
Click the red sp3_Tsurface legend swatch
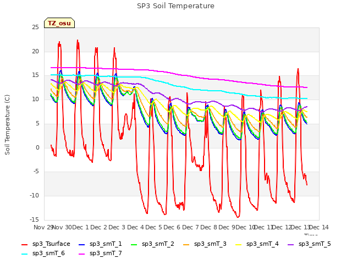click(x=24, y=244)
